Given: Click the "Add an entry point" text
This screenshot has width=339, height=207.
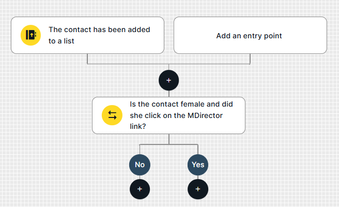Looking at the screenshot, I should 249,36.
